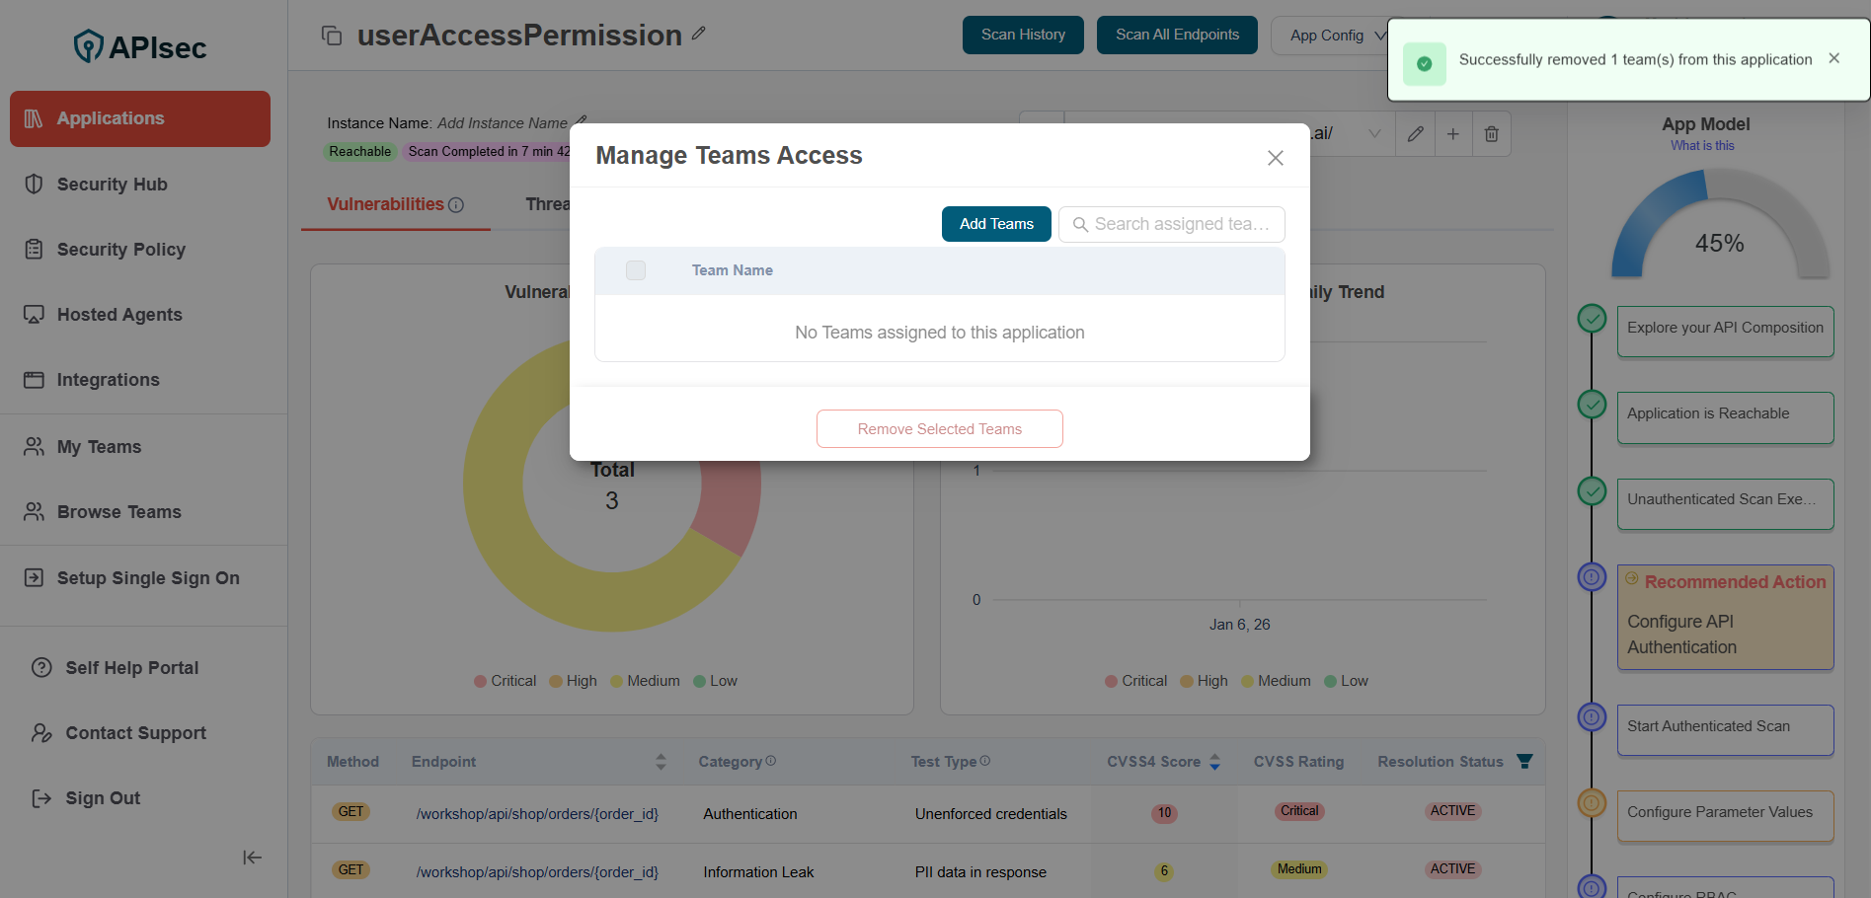Click the Add Teams button
Image resolution: width=1871 pixels, height=898 pixels.
996,224
